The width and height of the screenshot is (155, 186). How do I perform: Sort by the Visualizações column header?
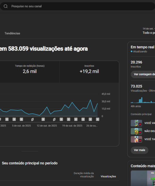click(108, 176)
